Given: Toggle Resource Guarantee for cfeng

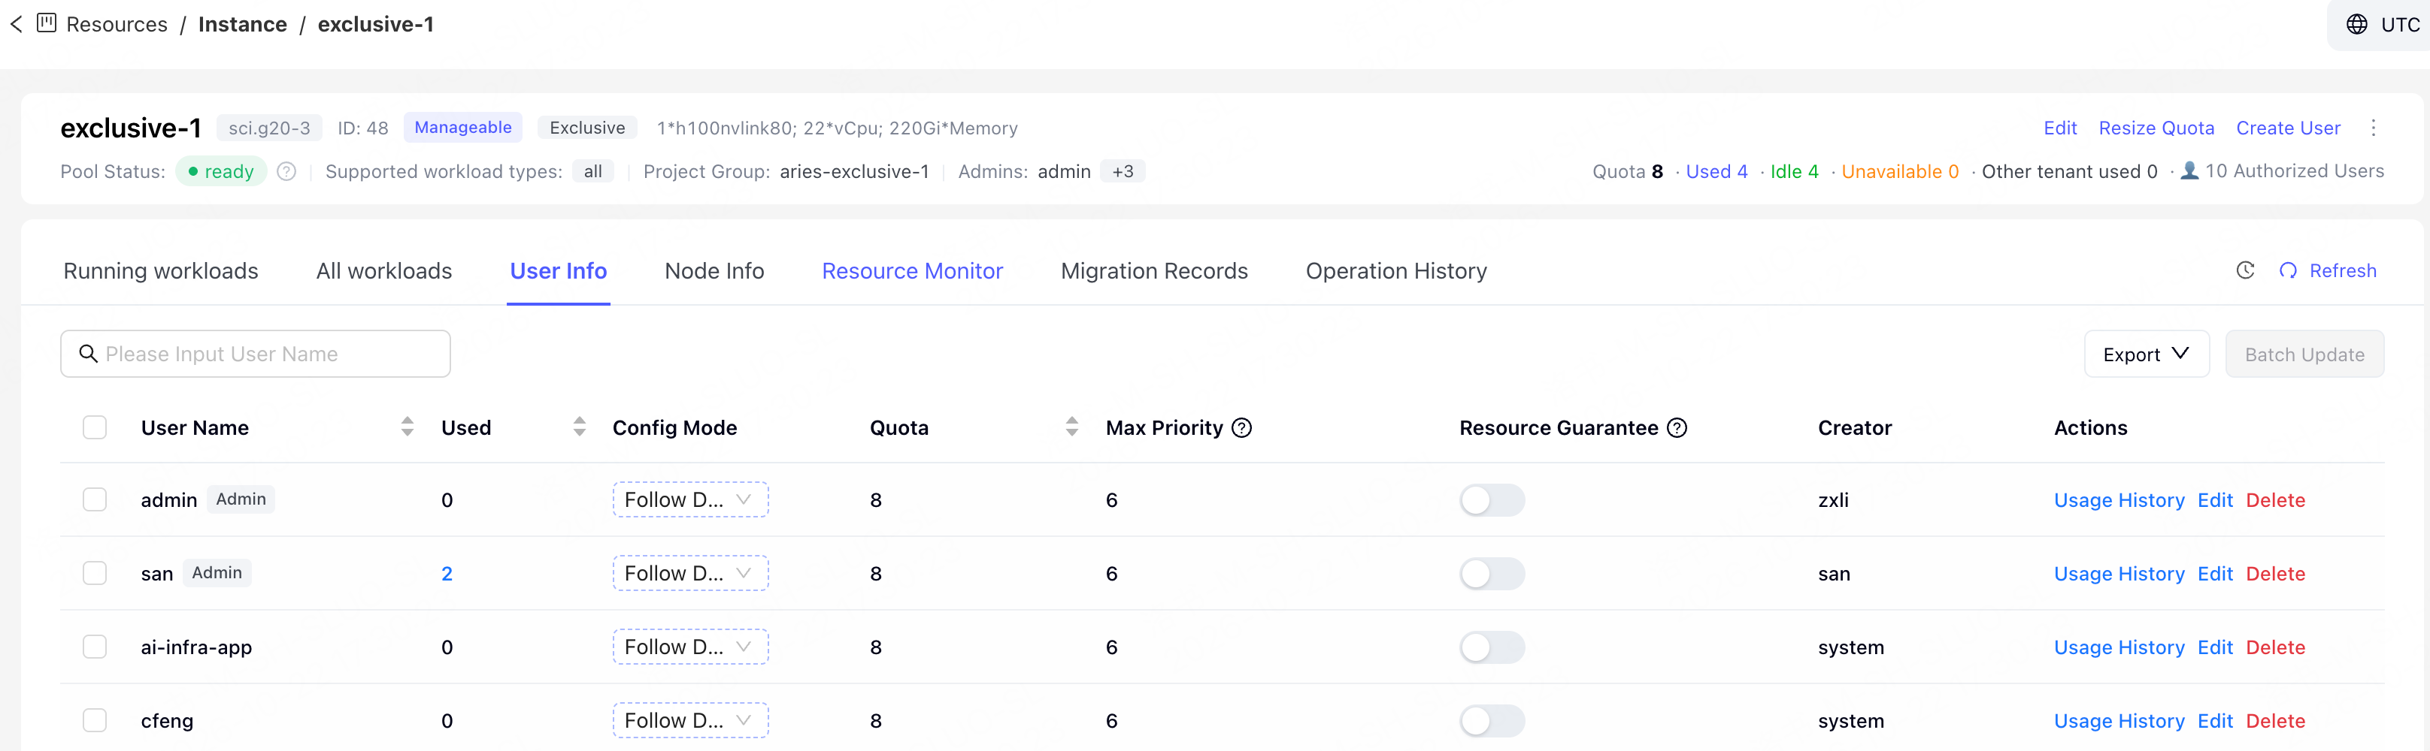Looking at the screenshot, I should point(1492,720).
